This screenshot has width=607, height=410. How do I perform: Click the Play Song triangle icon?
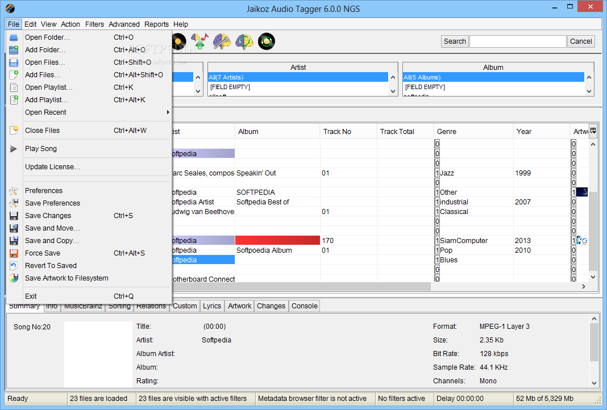(x=14, y=149)
